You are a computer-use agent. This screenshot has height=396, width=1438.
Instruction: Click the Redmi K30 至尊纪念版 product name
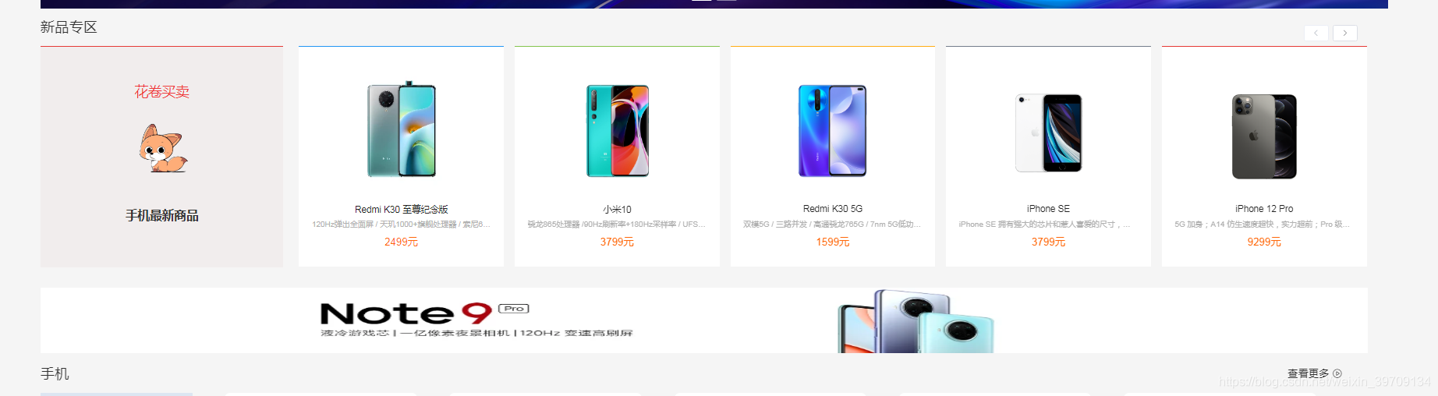[x=402, y=209]
